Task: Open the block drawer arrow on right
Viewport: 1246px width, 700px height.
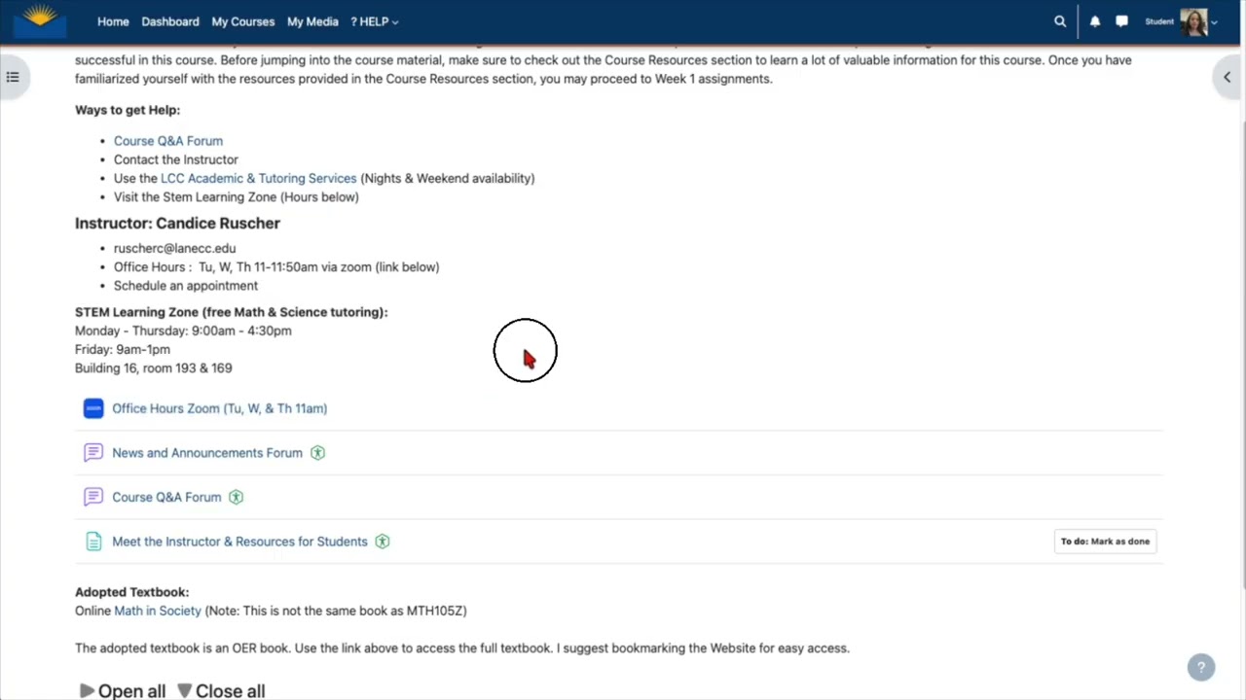Action: 1228,77
